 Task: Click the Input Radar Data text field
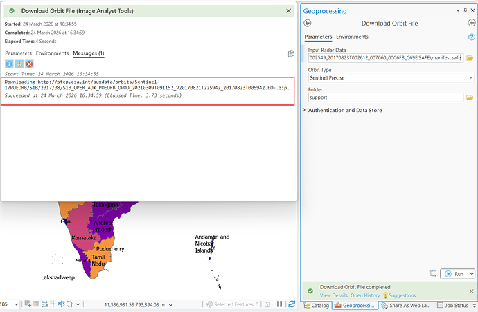click(x=384, y=58)
